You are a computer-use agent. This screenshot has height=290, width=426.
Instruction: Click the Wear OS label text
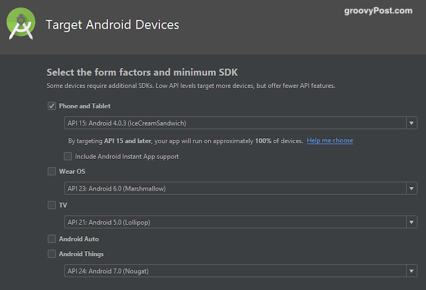(72, 171)
